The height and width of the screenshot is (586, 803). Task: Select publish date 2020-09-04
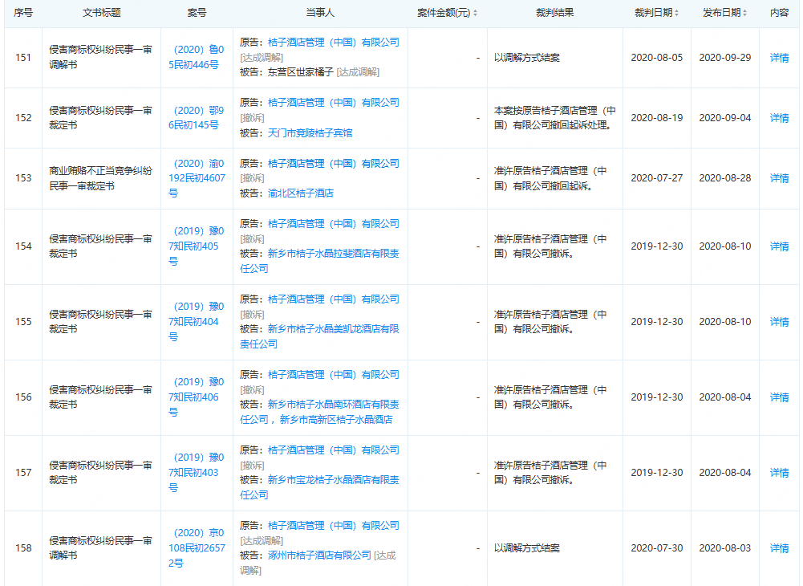point(725,118)
